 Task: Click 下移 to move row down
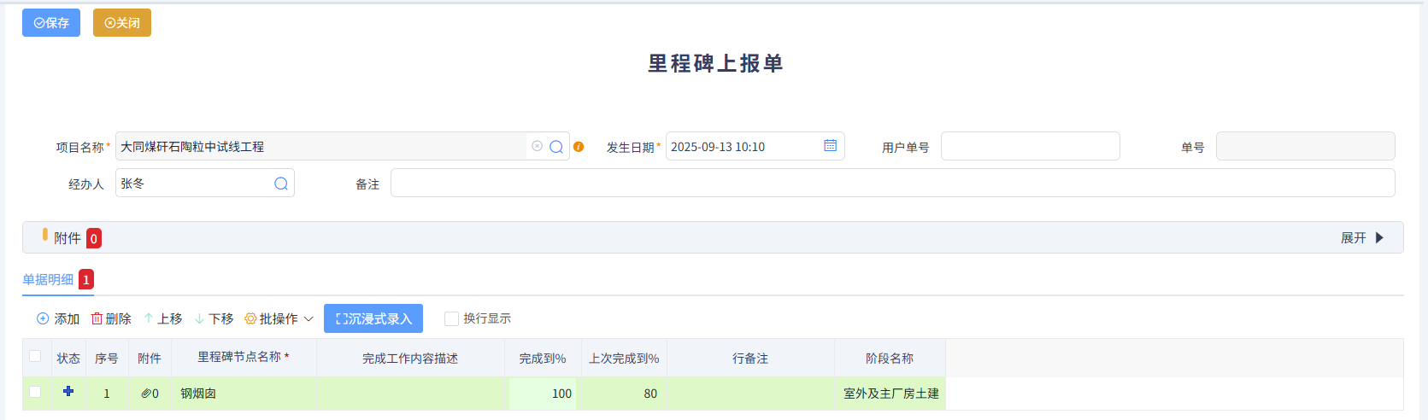214,318
